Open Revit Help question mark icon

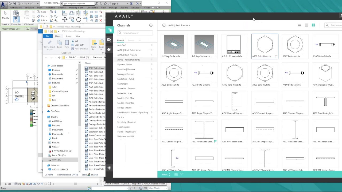(x=137, y=3)
